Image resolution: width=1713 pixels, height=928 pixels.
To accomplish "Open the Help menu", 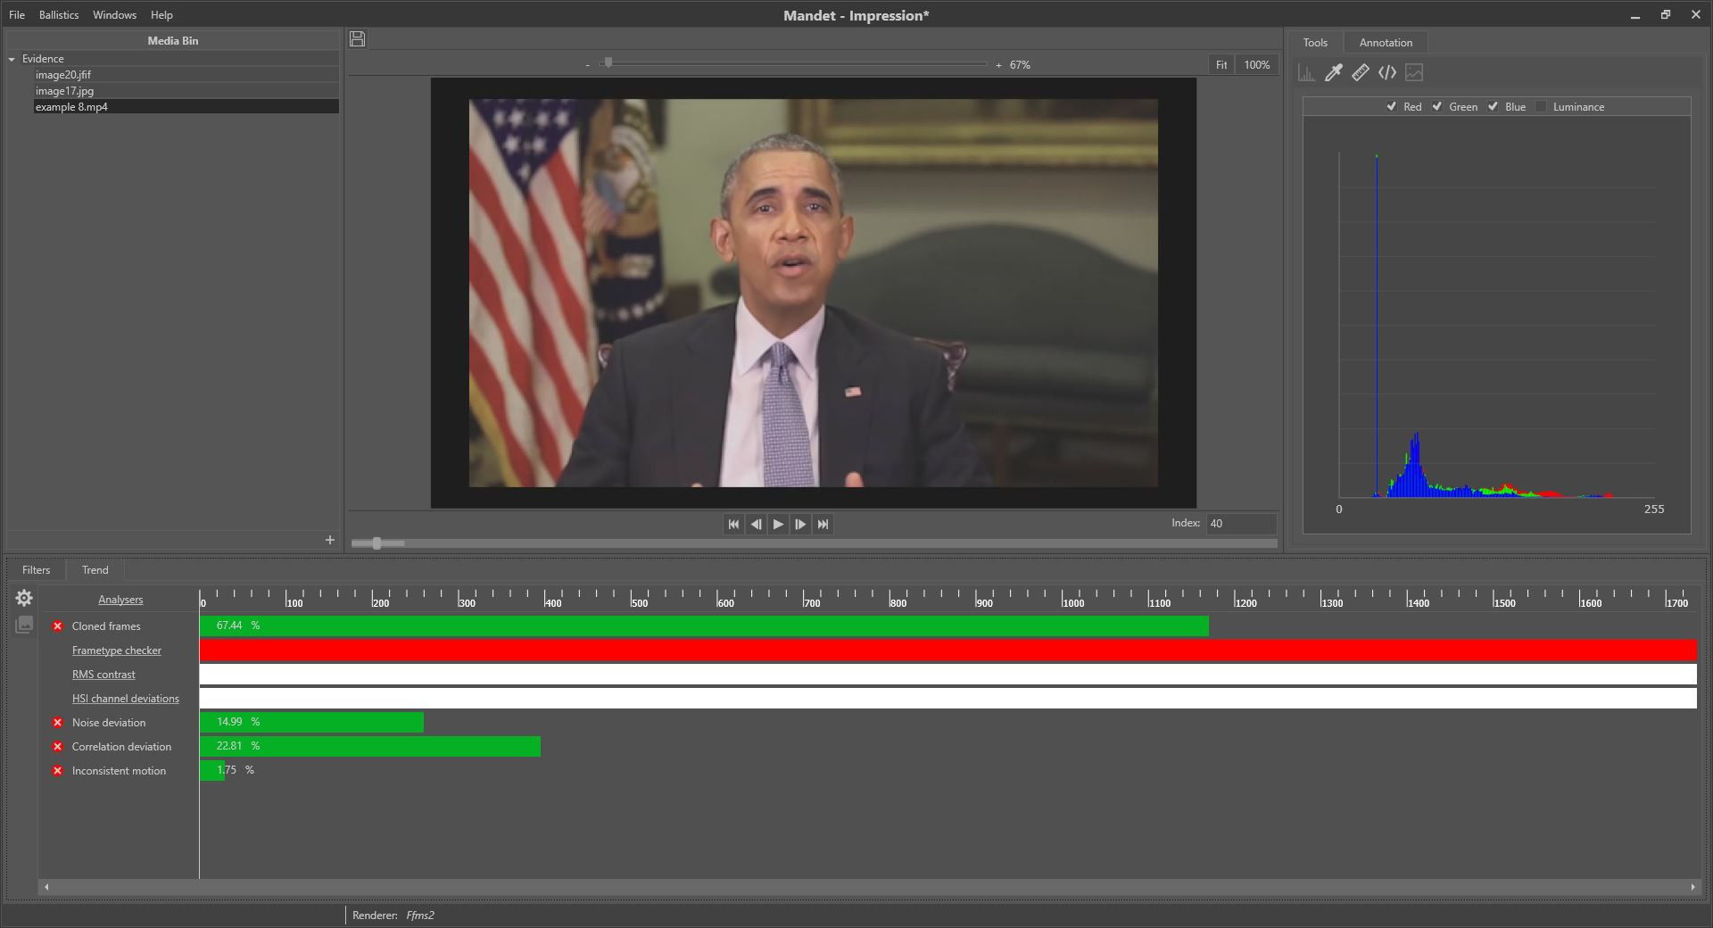I will 161,15.
